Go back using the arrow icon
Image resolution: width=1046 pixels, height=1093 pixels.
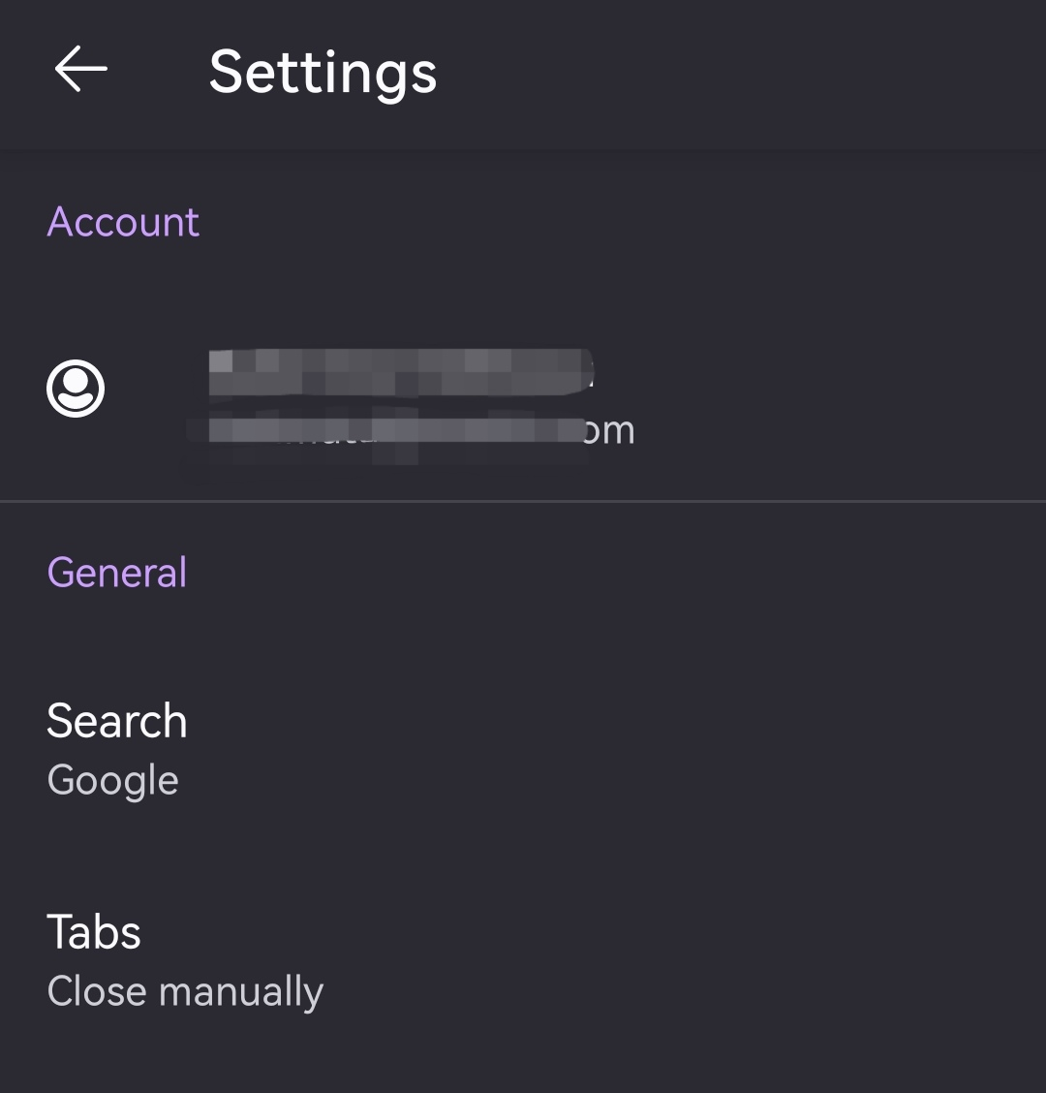pyautogui.click(x=80, y=70)
